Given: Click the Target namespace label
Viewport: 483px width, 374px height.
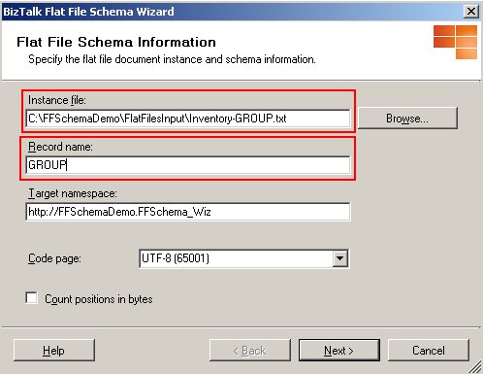Looking at the screenshot, I should [73, 193].
